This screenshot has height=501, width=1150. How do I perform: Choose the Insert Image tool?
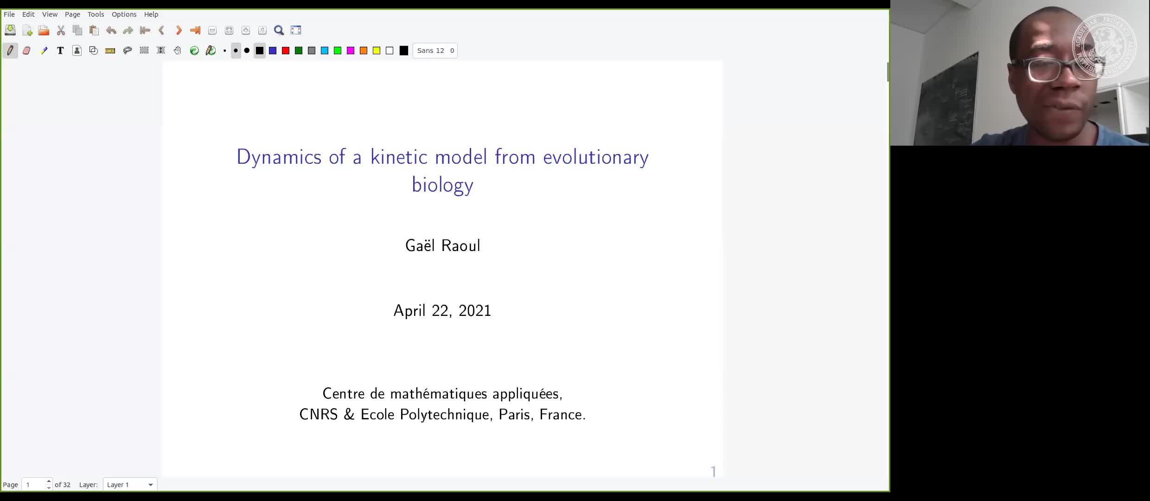[77, 51]
